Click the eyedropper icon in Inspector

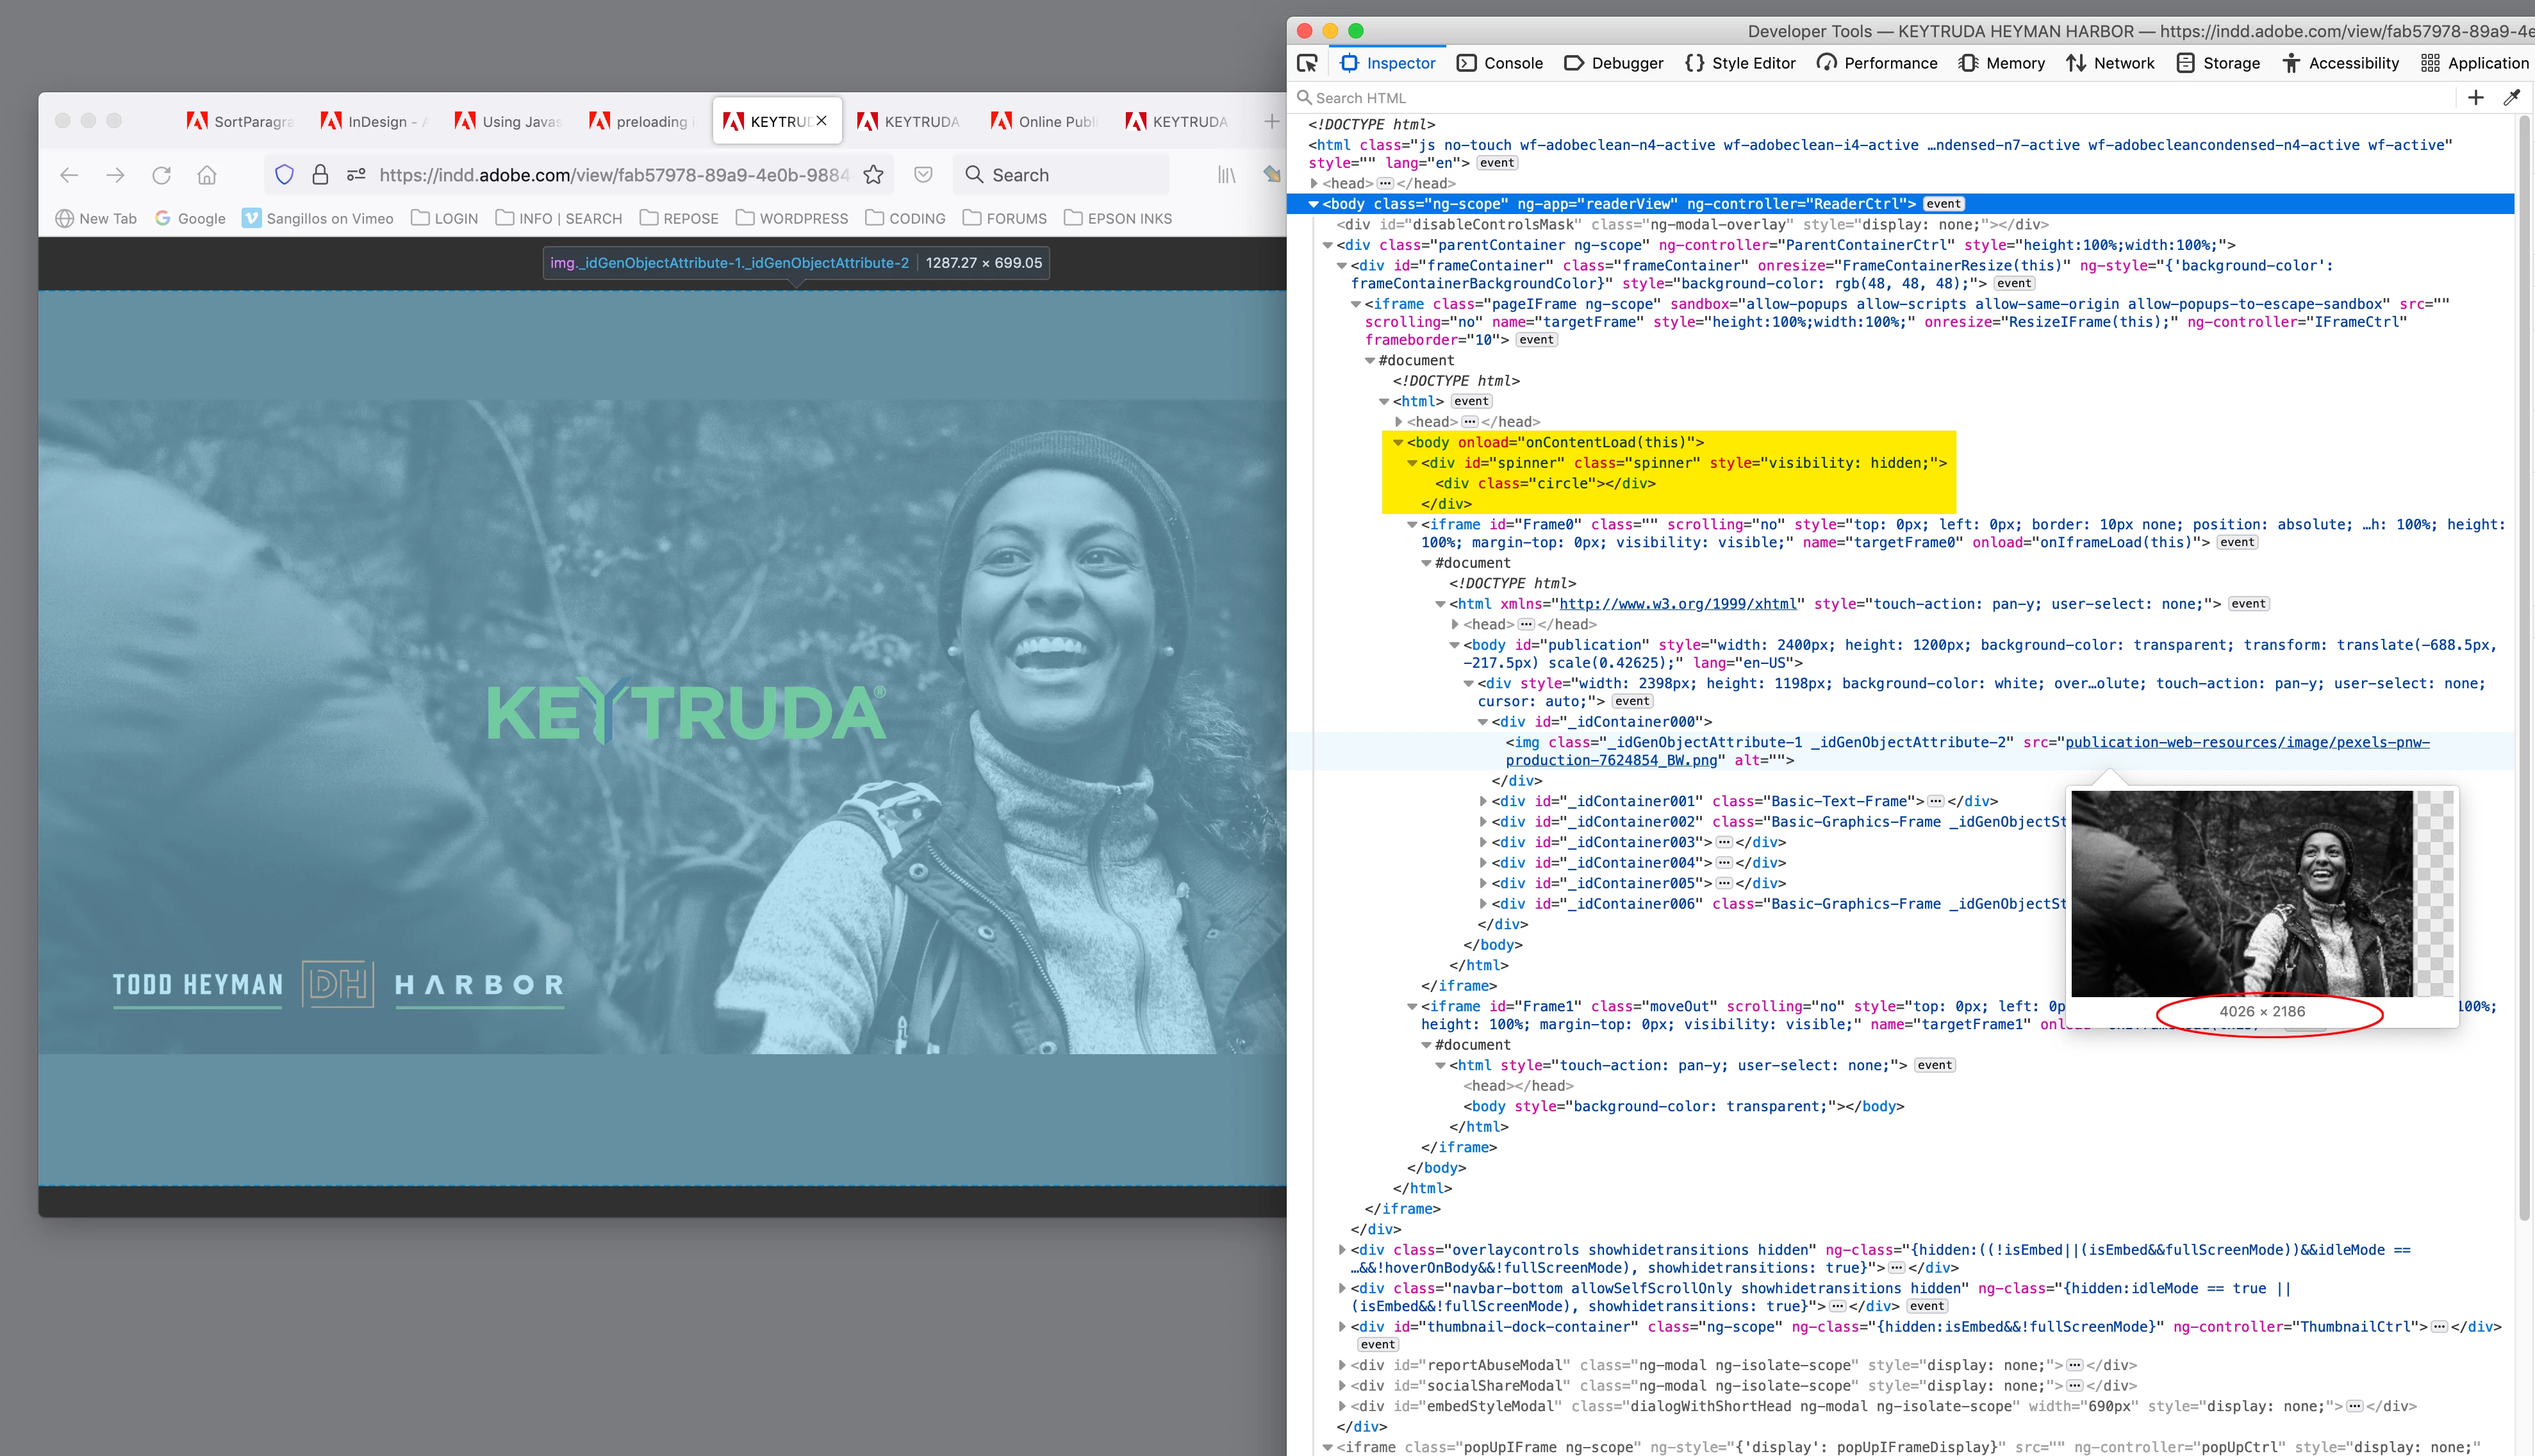[2511, 97]
